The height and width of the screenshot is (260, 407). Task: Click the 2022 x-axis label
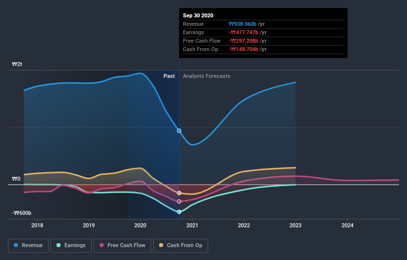point(244,225)
